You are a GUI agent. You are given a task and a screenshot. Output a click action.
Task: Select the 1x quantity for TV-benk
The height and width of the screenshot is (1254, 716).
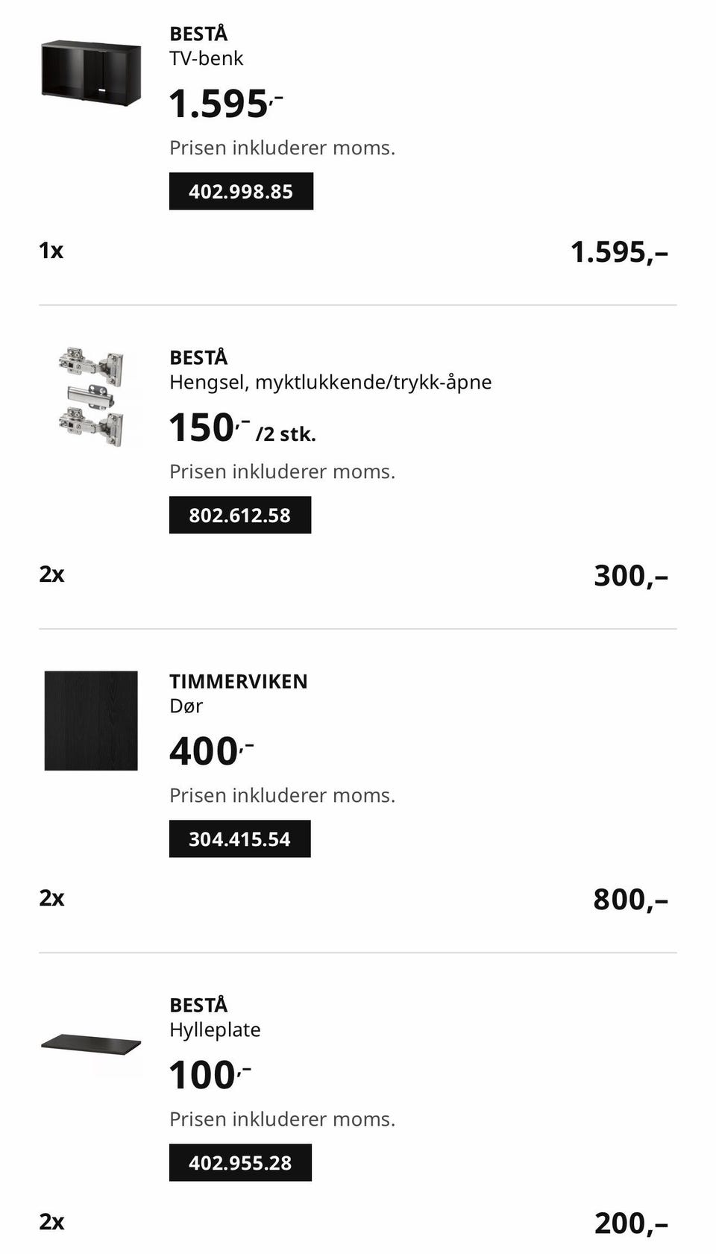click(51, 251)
